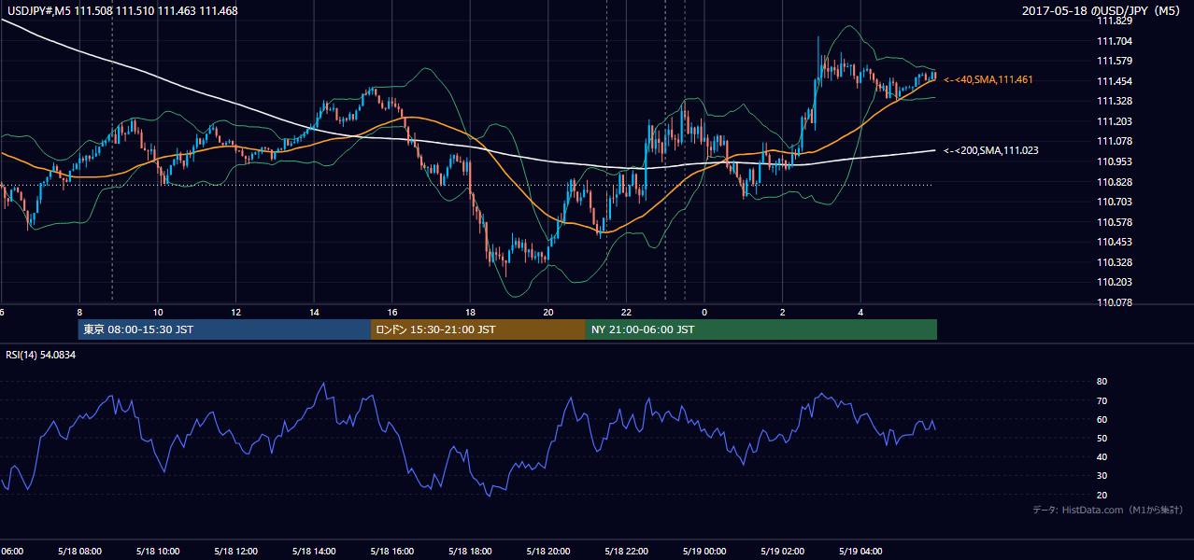
Task: Click the 5/19 04:00 timestamp on the bottom axis
Action: point(860,551)
